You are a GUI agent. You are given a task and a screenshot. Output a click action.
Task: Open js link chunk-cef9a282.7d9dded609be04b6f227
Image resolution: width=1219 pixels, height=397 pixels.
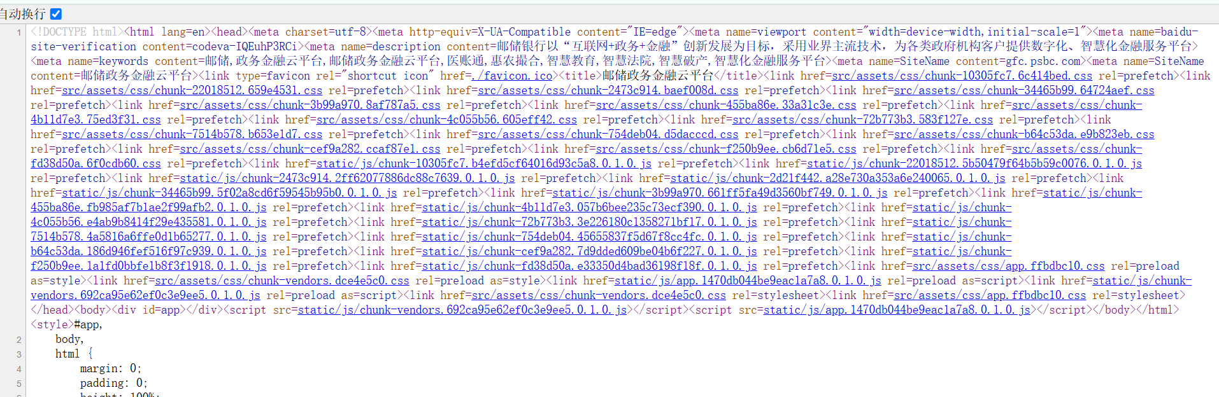click(590, 251)
